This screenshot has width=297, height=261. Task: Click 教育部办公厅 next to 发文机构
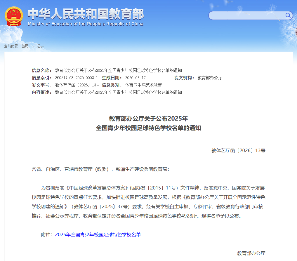click(210, 78)
